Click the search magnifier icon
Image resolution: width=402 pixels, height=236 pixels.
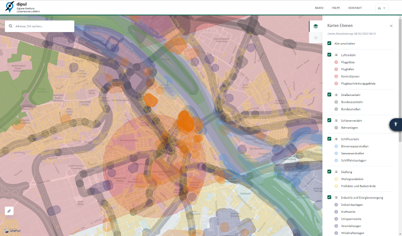pos(10,26)
